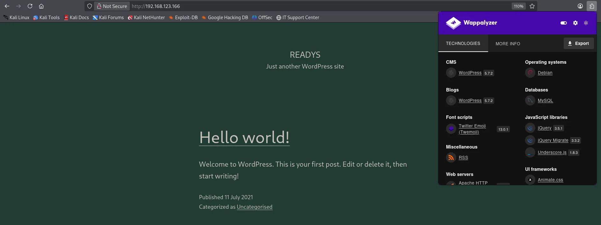Open the WordPress link under Blogs
Image resolution: width=601 pixels, height=225 pixels.
(470, 100)
